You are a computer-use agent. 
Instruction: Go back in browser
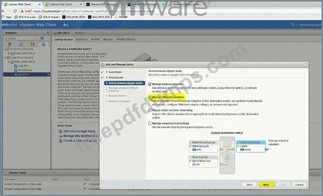pos(3,11)
